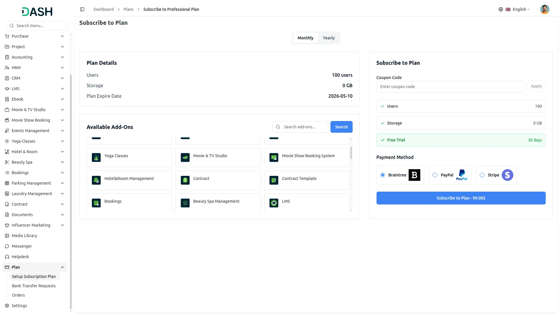The image size is (560, 315).
Task: Open the user avatar menu
Action: (x=545, y=9)
